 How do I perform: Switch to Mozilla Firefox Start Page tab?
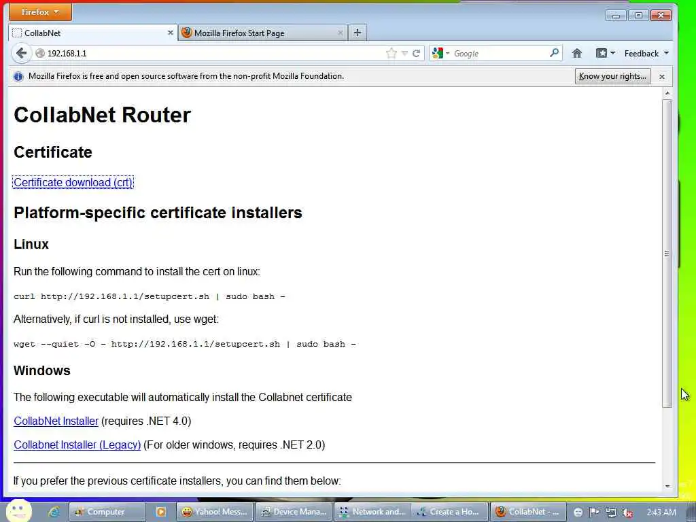[x=262, y=33]
